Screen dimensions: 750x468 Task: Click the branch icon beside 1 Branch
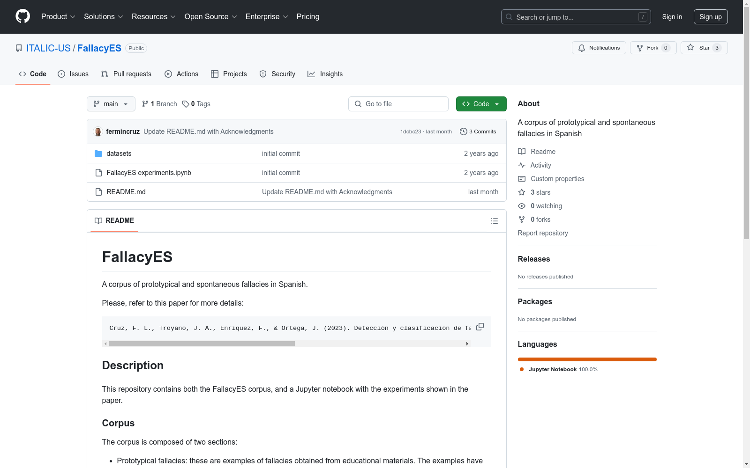pyautogui.click(x=145, y=104)
